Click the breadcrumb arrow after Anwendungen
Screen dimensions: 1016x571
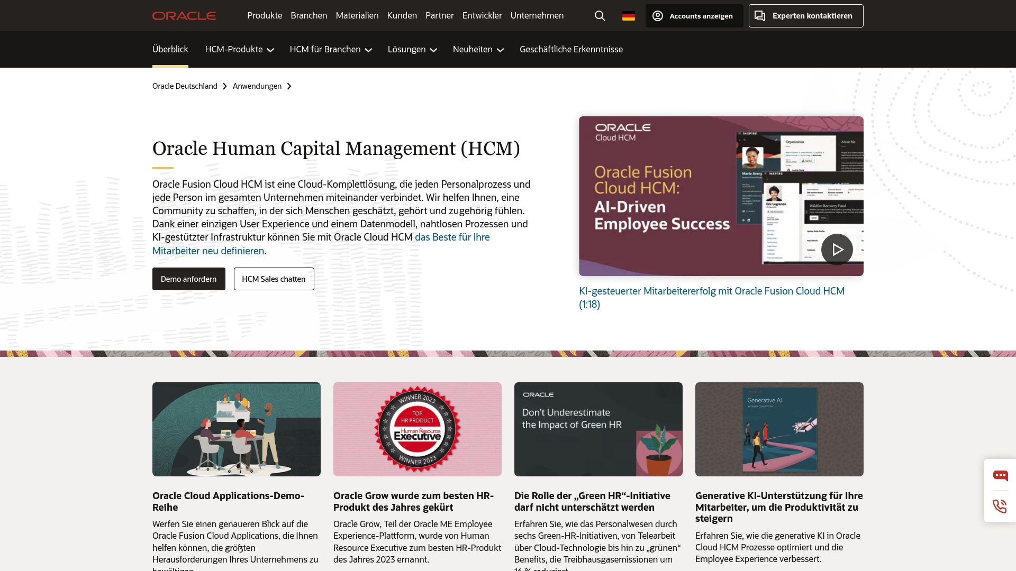(x=289, y=86)
